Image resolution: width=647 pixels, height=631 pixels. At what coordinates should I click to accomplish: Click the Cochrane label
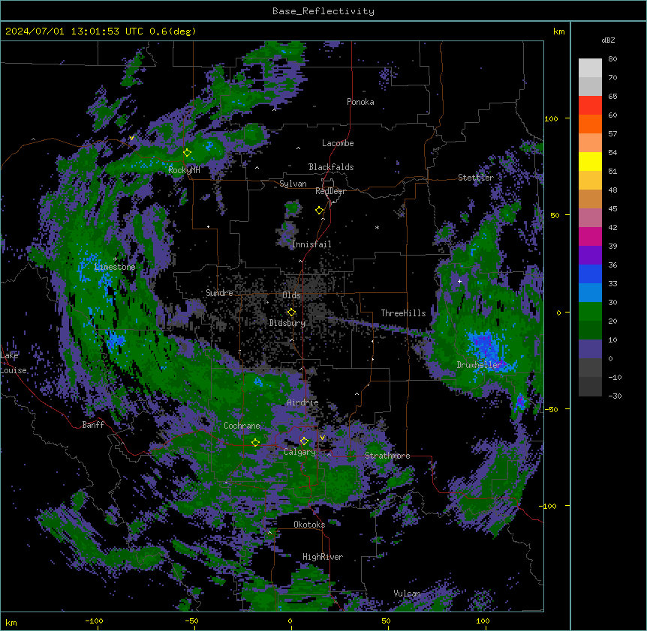pos(242,426)
